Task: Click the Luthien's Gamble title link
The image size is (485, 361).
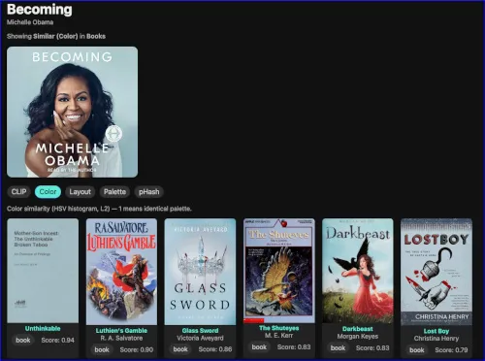Action: [121, 331]
